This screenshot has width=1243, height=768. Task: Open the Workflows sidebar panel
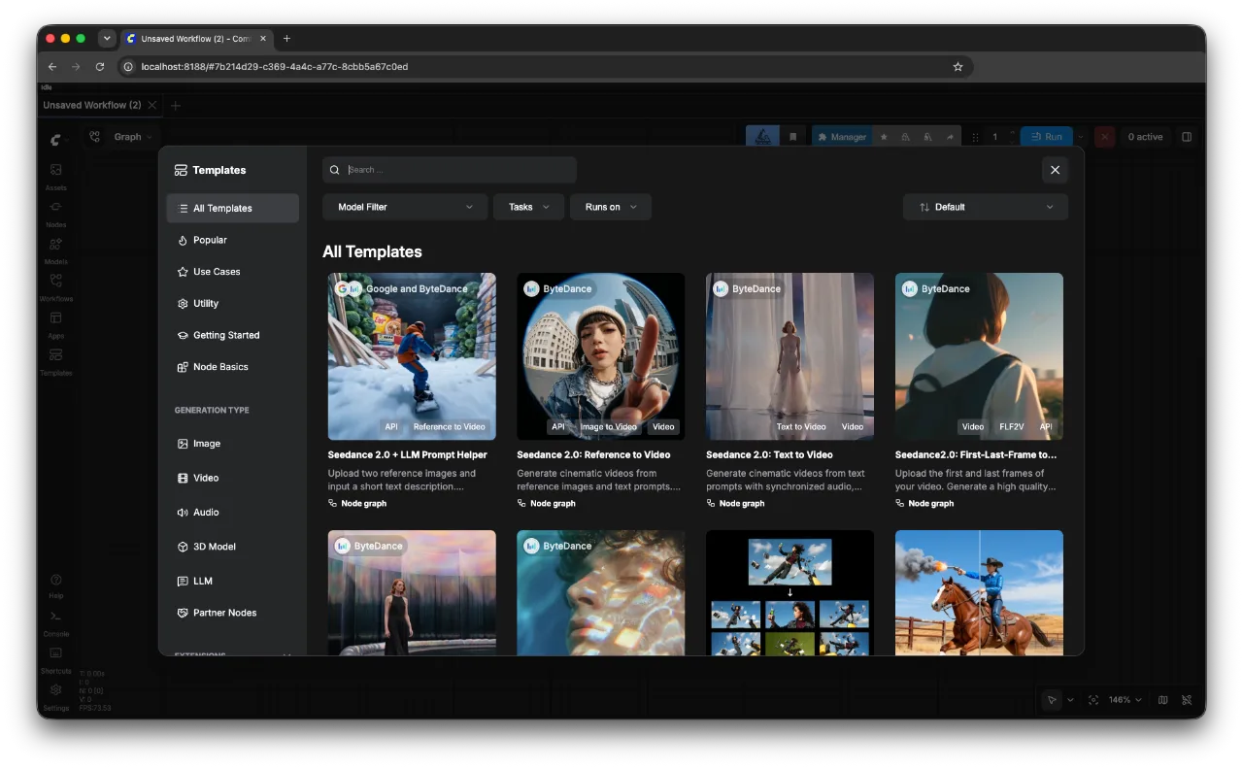click(x=55, y=285)
